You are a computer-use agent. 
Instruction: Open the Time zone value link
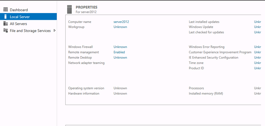[x=258, y=63]
